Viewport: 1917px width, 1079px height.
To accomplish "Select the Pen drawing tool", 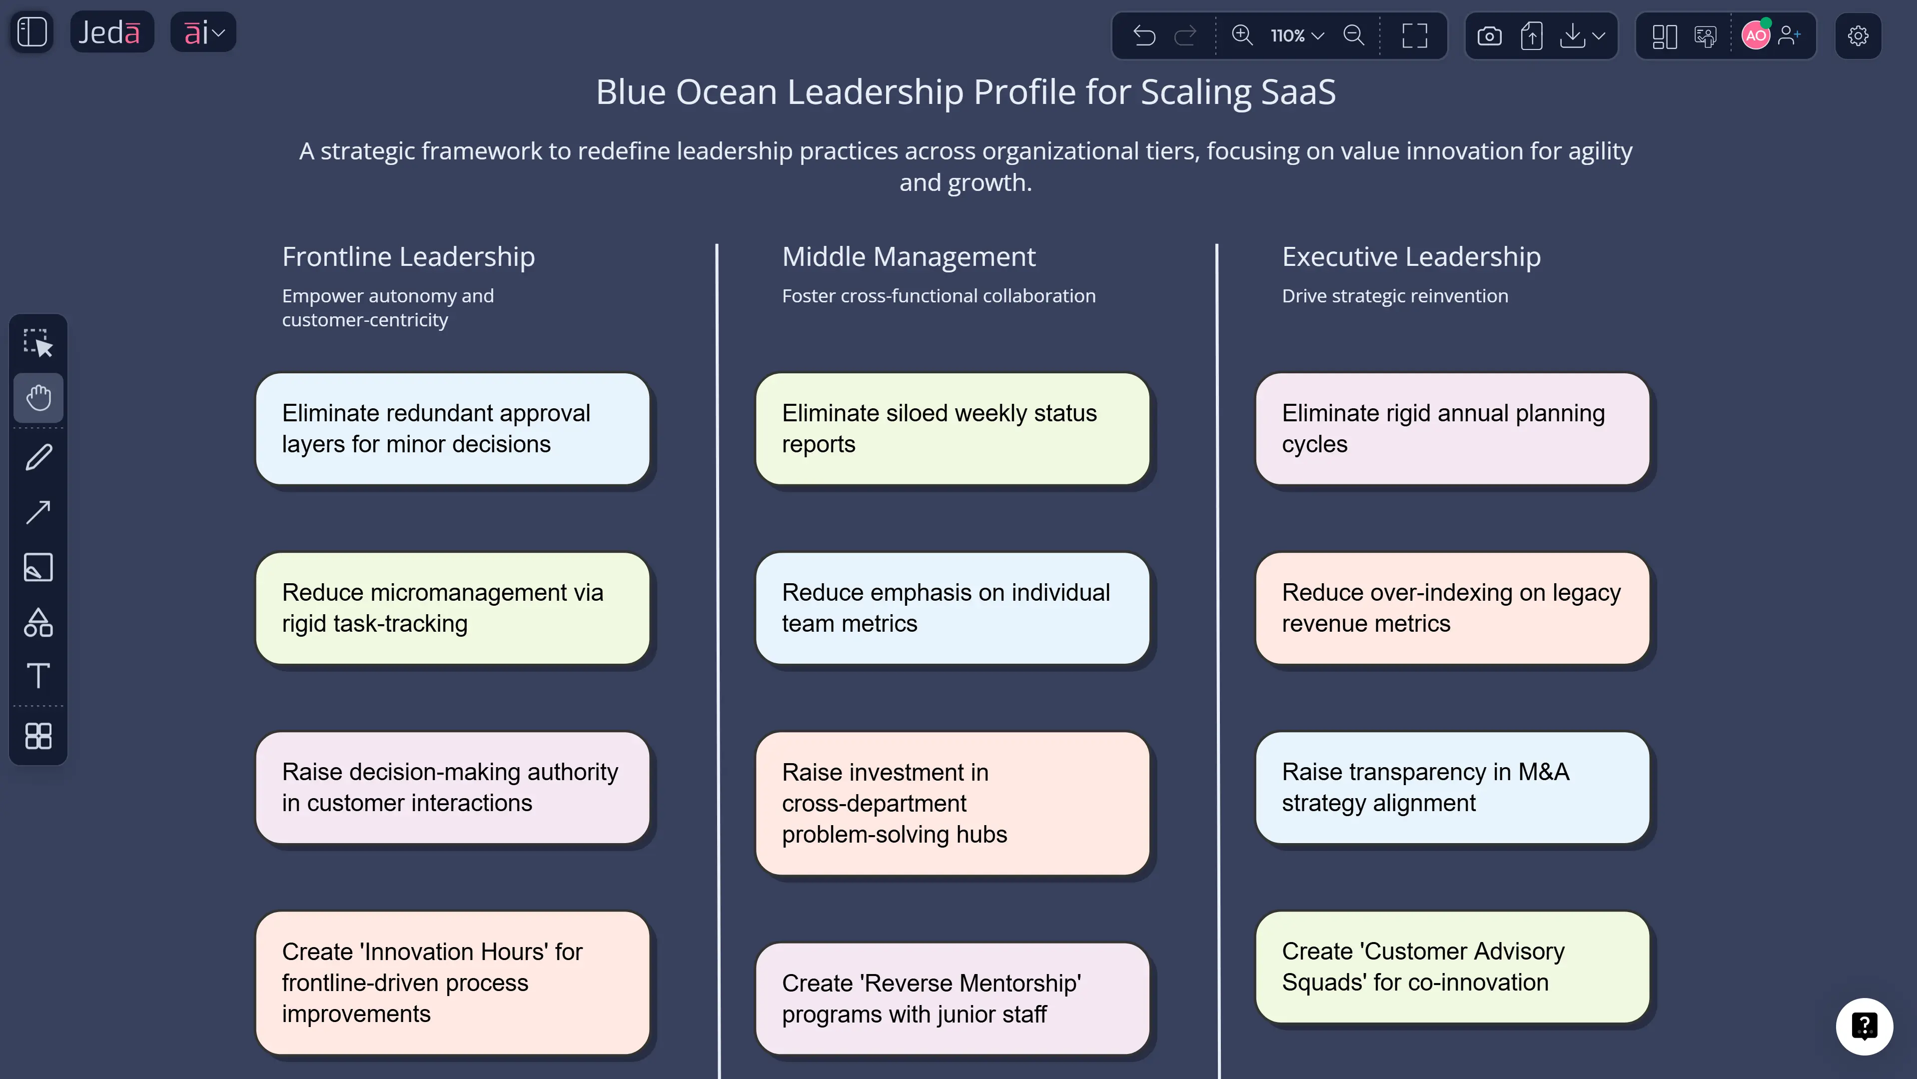I will tap(38, 456).
